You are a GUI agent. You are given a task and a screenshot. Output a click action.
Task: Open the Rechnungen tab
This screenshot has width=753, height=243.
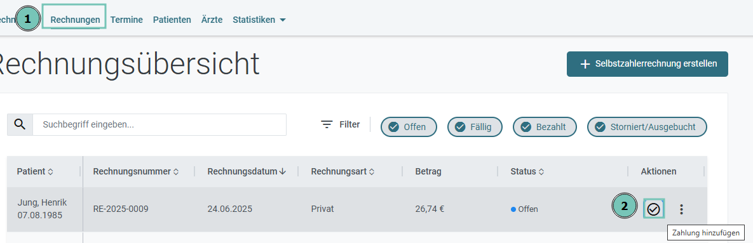click(x=76, y=20)
